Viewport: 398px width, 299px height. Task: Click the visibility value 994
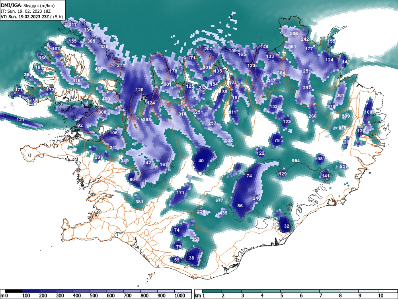(296, 161)
